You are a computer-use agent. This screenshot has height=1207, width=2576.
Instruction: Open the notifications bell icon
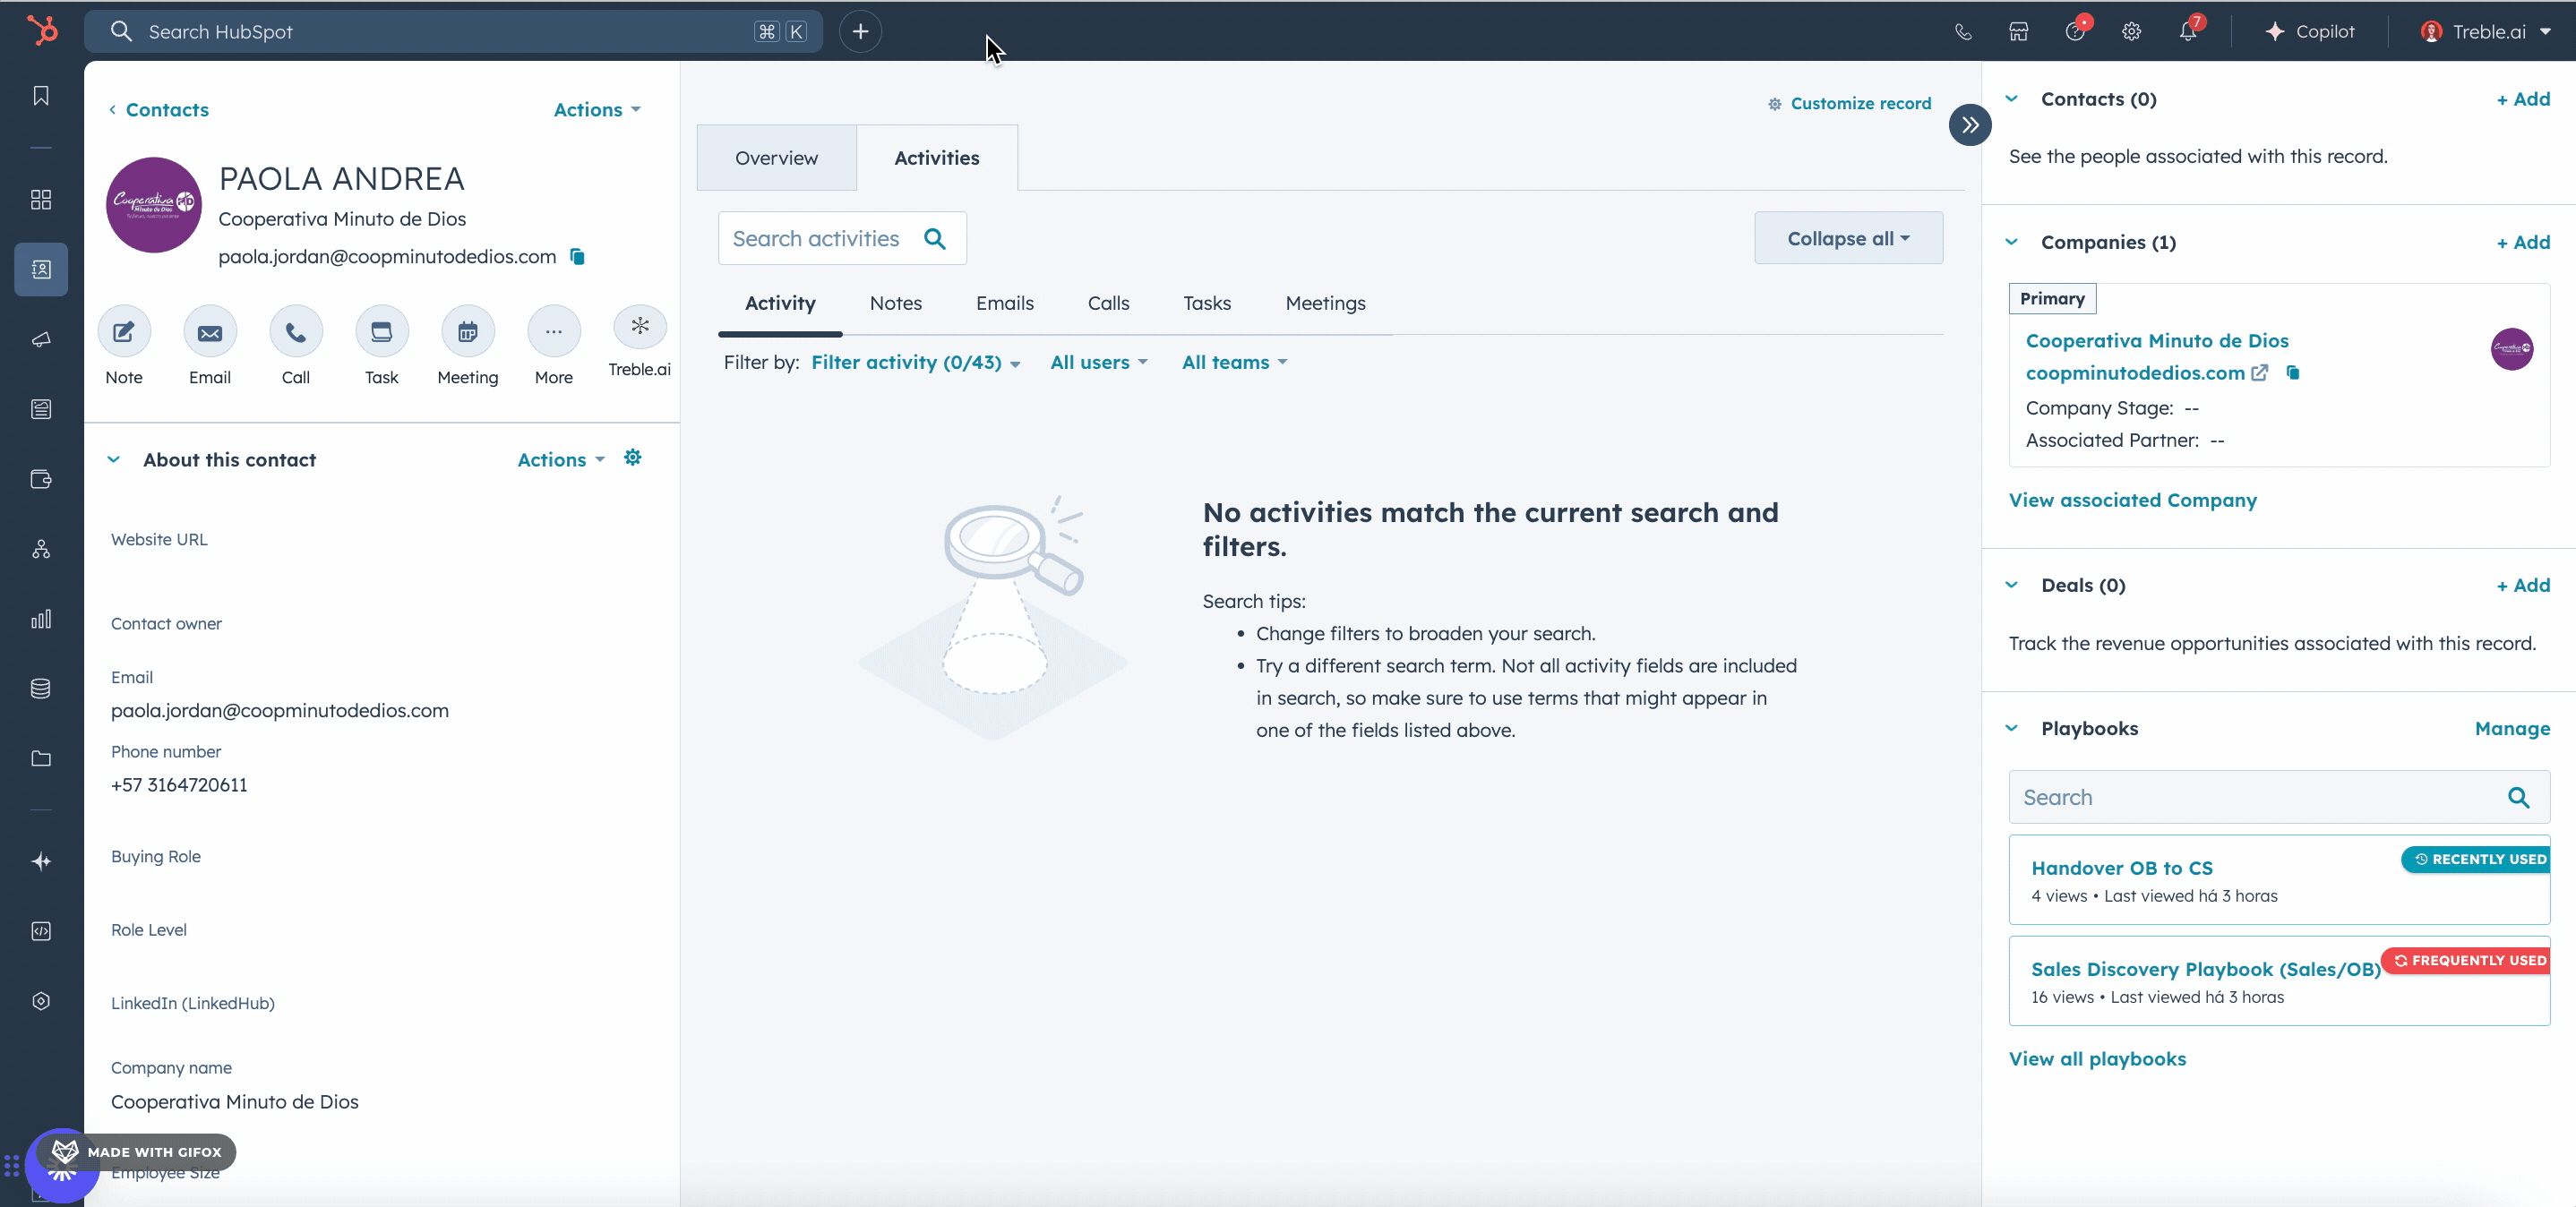tap(2187, 32)
